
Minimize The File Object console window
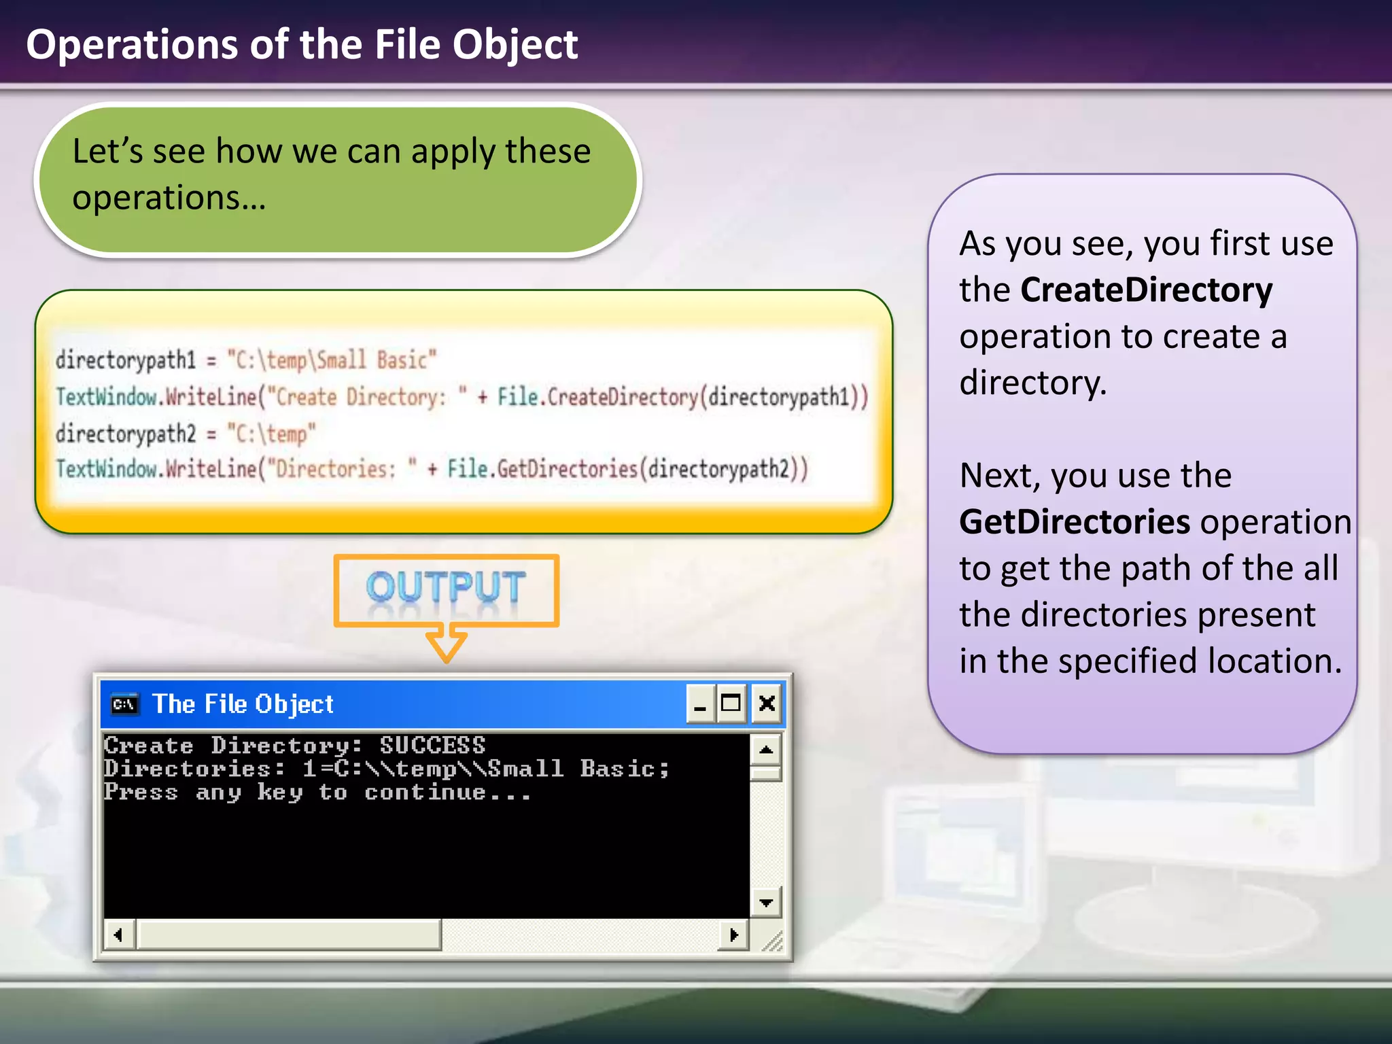coord(700,704)
